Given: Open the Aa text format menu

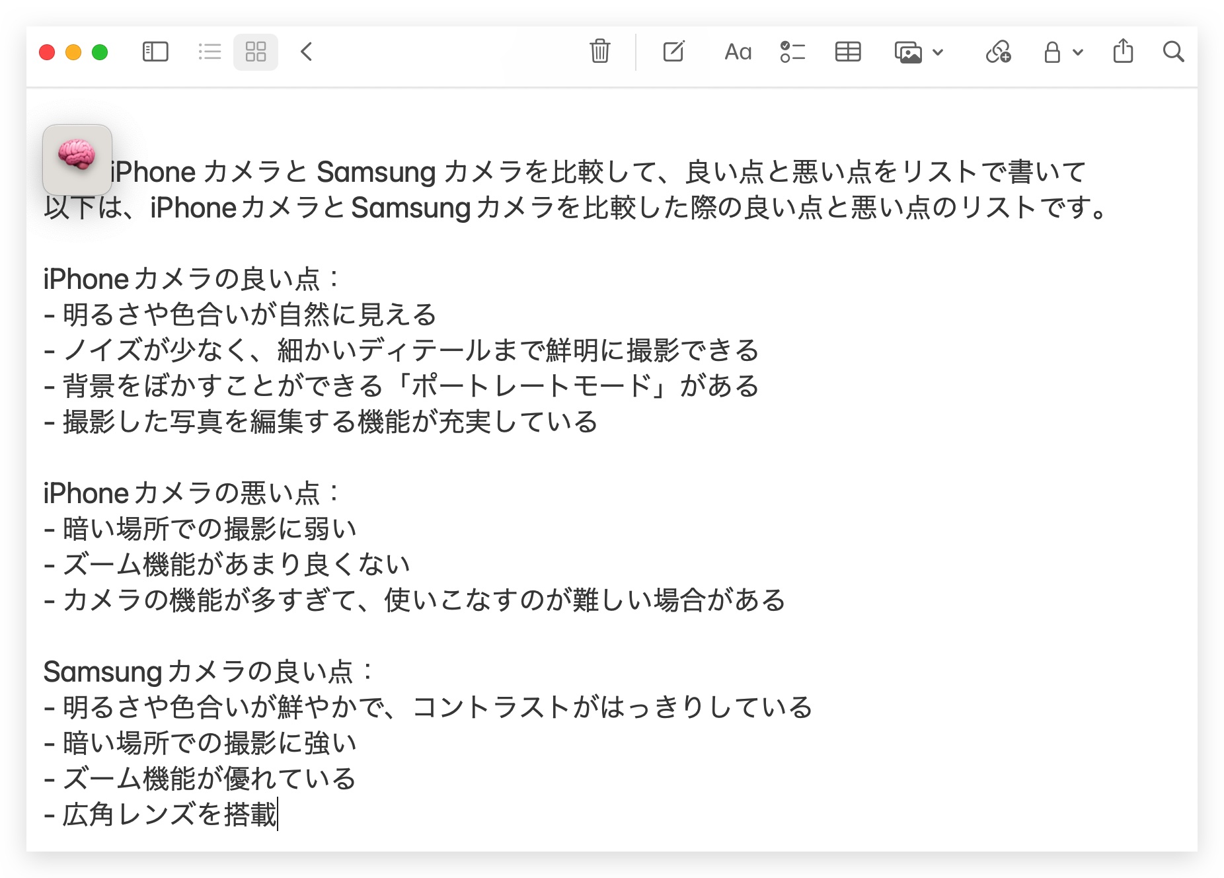Looking at the screenshot, I should 738,52.
